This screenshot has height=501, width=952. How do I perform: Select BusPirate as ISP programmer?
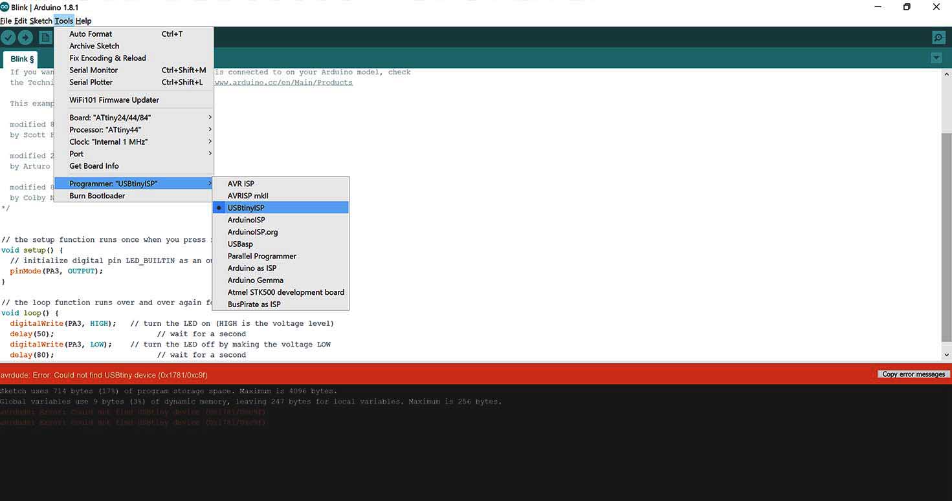click(x=280, y=304)
